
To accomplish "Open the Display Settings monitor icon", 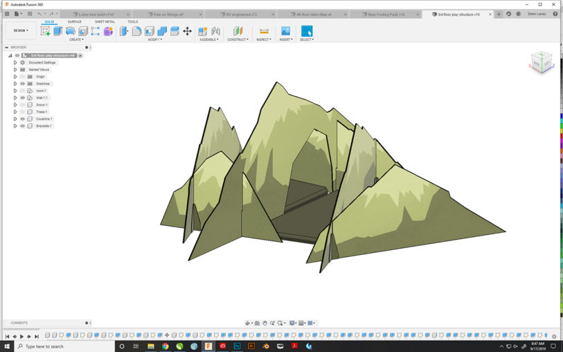I will [292, 323].
